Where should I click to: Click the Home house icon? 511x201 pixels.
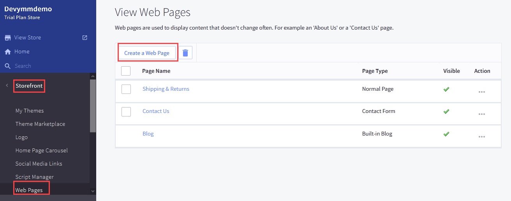(x=7, y=52)
